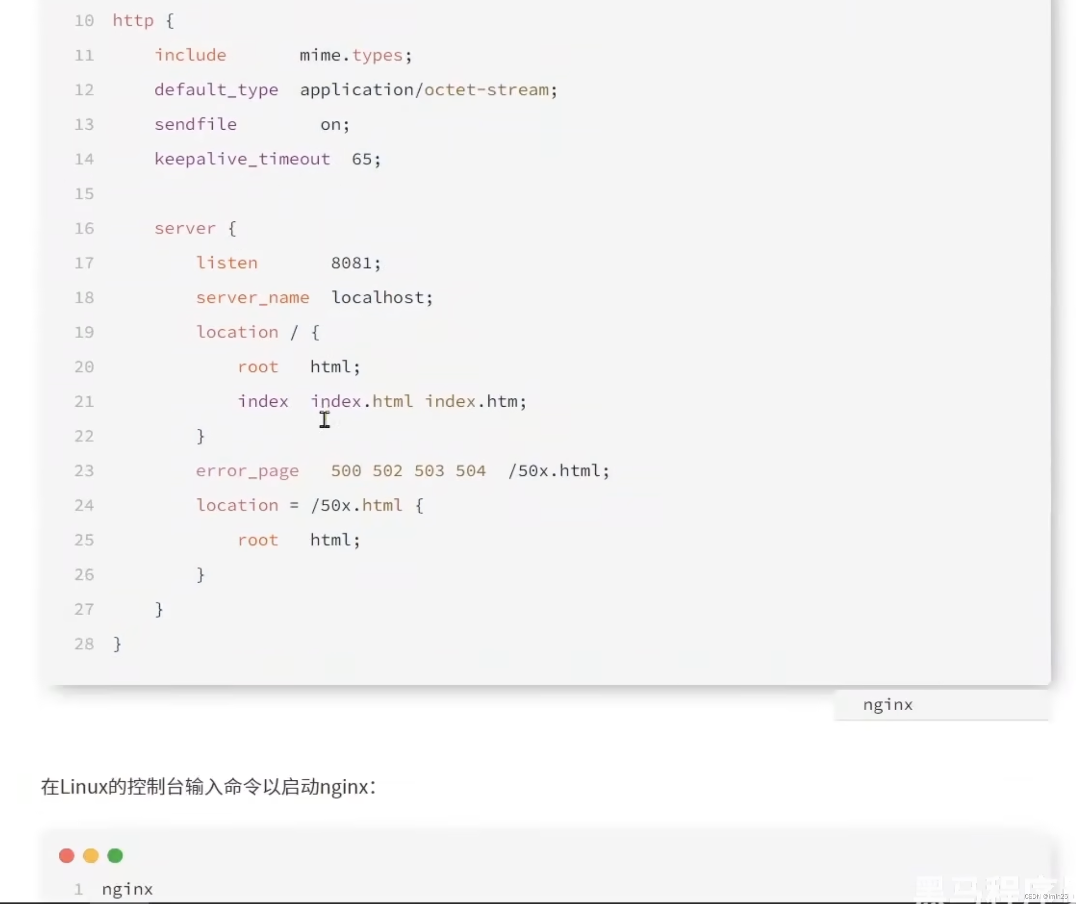This screenshot has height=904, width=1076.
Task: Click 'html;' value on line 25
Action: click(x=335, y=540)
